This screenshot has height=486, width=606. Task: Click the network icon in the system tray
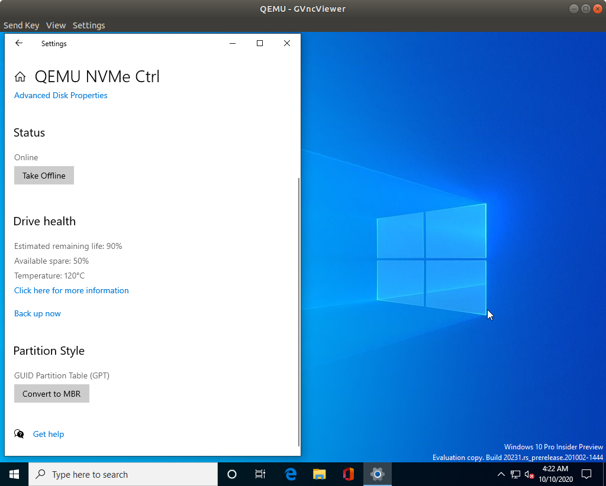[514, 474]
